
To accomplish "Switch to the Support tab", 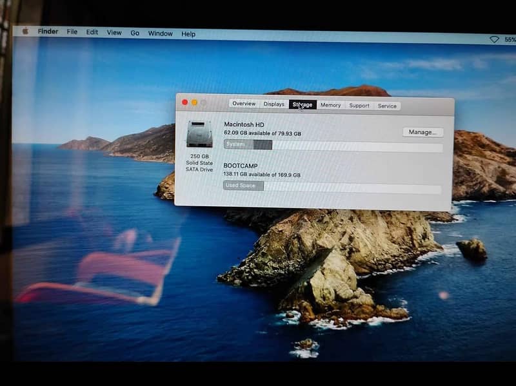I will pyautogui.click(x=359, y=106).
